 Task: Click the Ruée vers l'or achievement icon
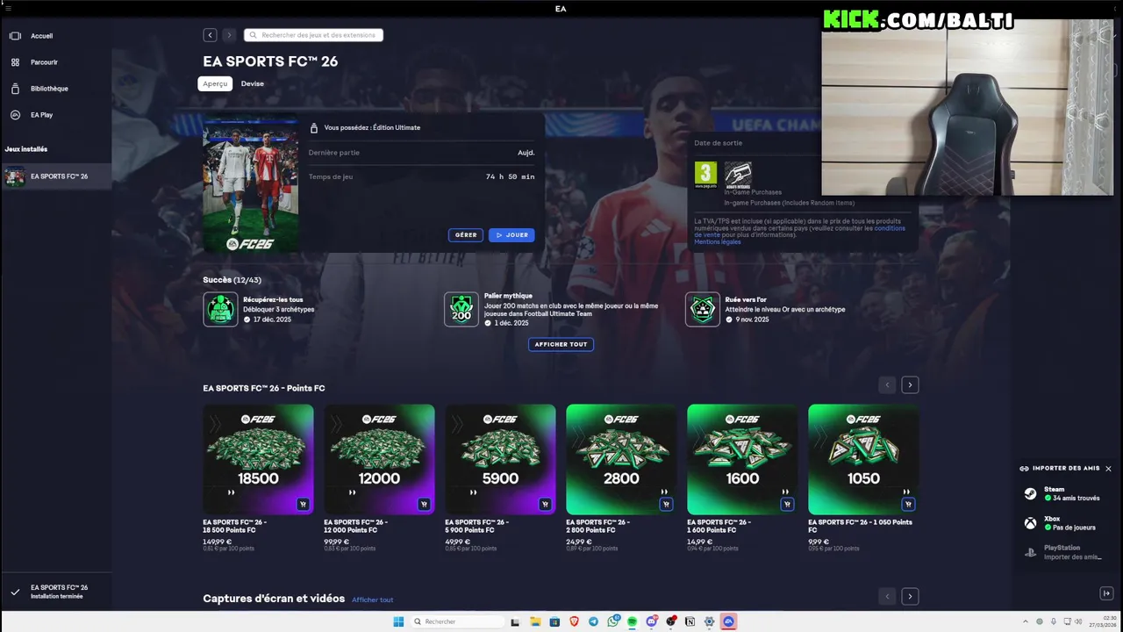703,309
